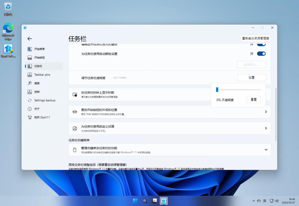Click the 任务栏右键菜单 section heading
The width and height of the screenshot is (299, 206).
click(79, 140)
